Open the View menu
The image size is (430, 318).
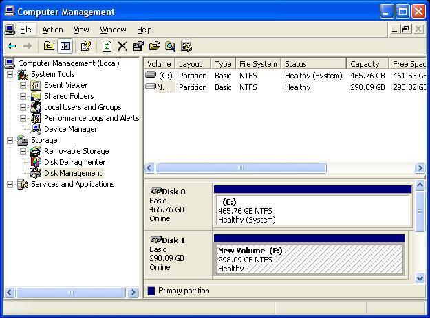tap(81, 30)
